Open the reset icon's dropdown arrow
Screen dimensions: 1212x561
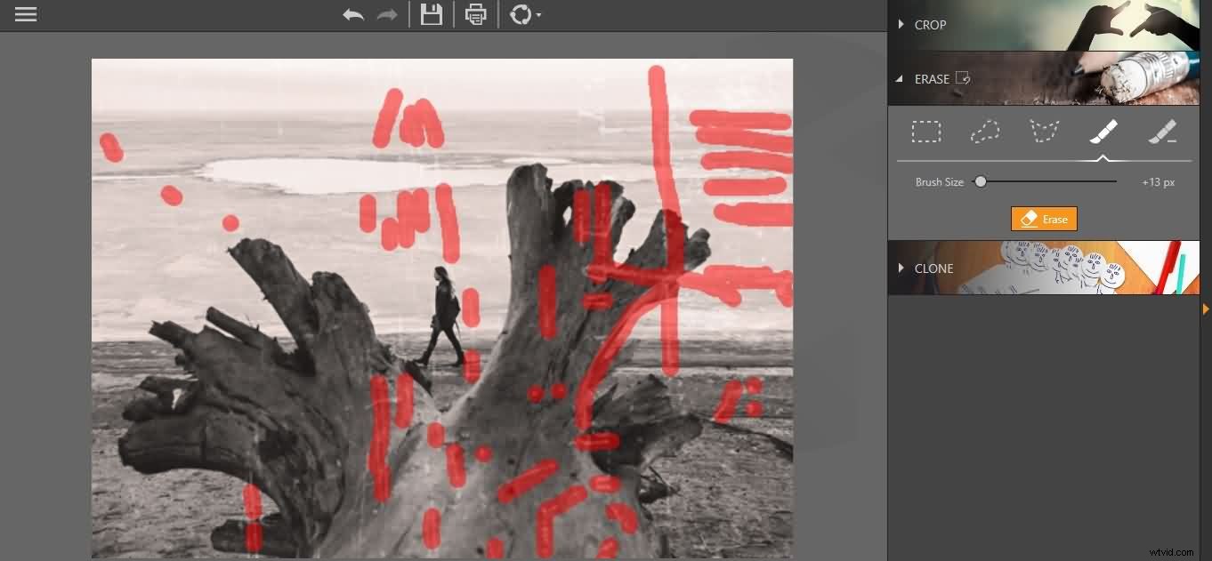pos(537,17)
